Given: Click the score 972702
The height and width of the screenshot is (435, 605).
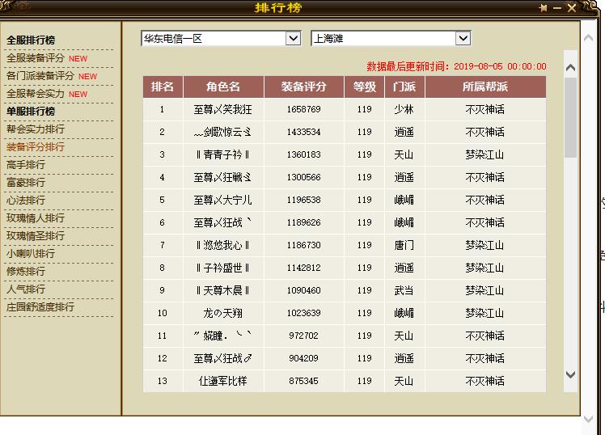Looking at the screenshot, I should point(303,336).
